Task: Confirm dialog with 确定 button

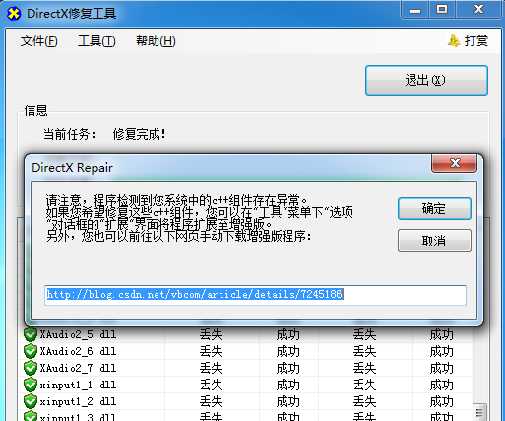Action: point(434,208)
